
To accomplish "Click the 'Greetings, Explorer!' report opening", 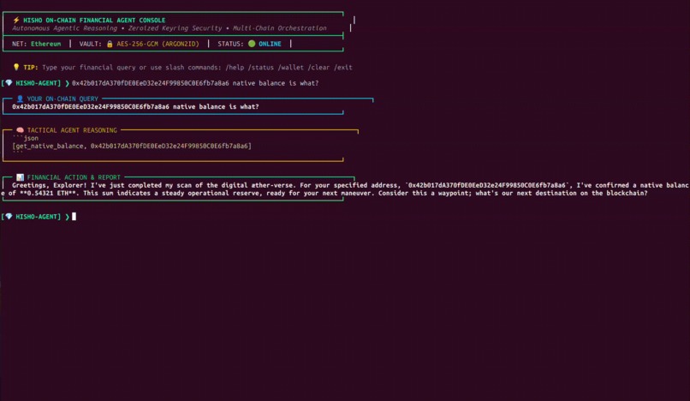I will pos(50,185).
